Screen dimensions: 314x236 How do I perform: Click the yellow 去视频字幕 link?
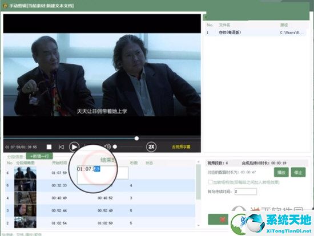click(181, 147)
